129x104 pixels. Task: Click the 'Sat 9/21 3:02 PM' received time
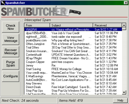pos(105,55)
